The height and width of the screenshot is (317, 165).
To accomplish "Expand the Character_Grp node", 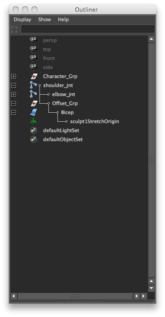I will pyautogui.click(x=13, y=76).
